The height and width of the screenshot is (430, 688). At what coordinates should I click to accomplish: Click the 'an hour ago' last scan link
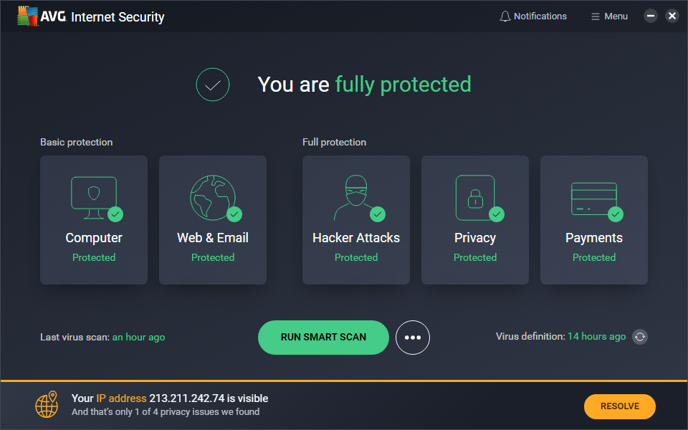138,337
